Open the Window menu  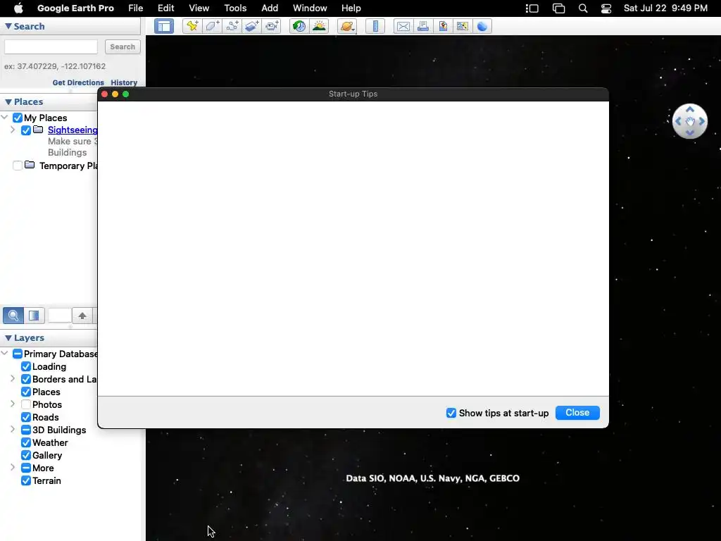pos(310,8)
